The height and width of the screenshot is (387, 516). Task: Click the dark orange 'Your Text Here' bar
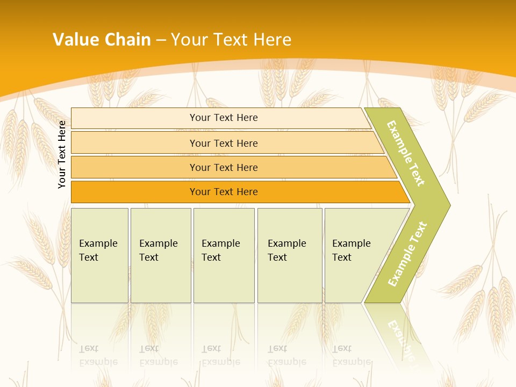pos(223,192)
